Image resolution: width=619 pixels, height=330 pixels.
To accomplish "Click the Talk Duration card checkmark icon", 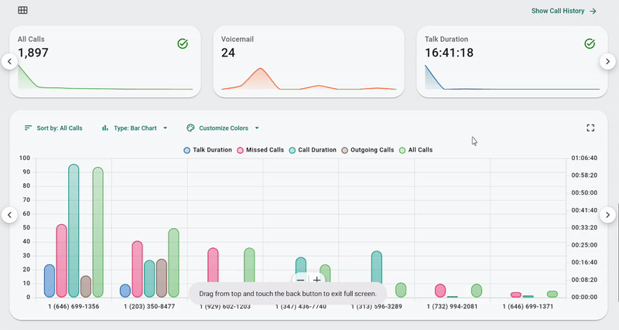I will click(590, 44).
